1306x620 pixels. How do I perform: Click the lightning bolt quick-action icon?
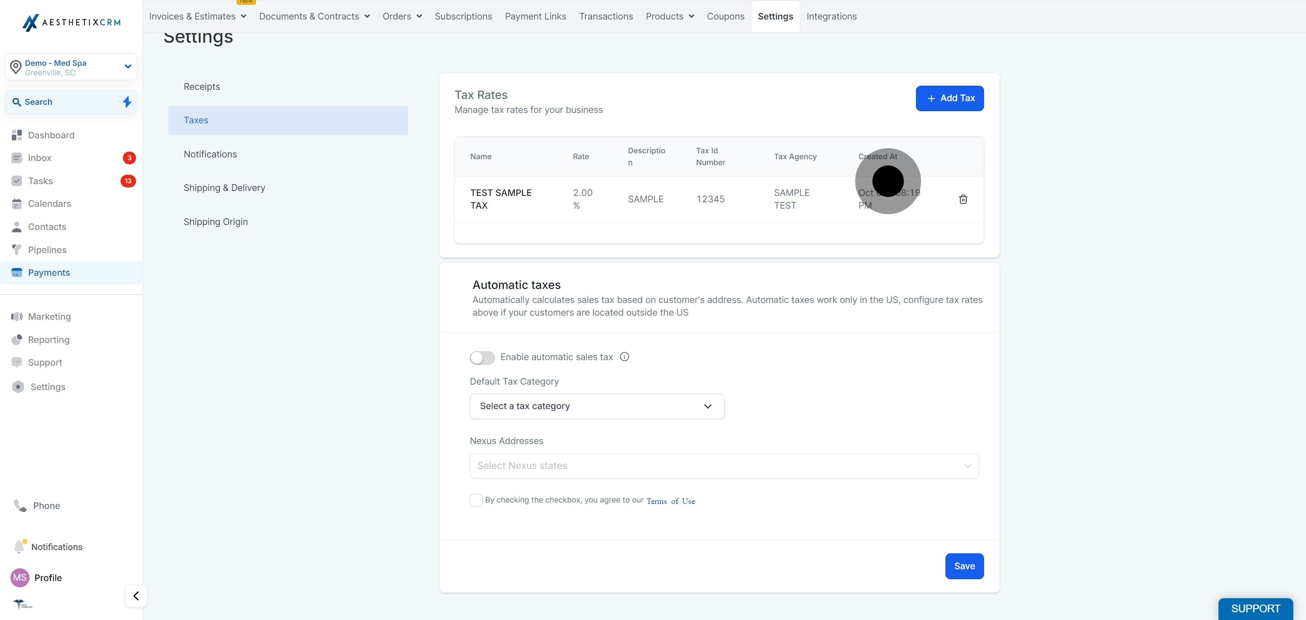pyautogui.click(x=127, y=102)
